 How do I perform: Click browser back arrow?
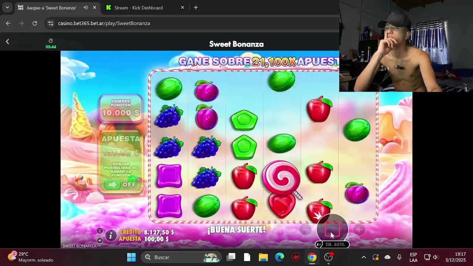click(8, 23)
